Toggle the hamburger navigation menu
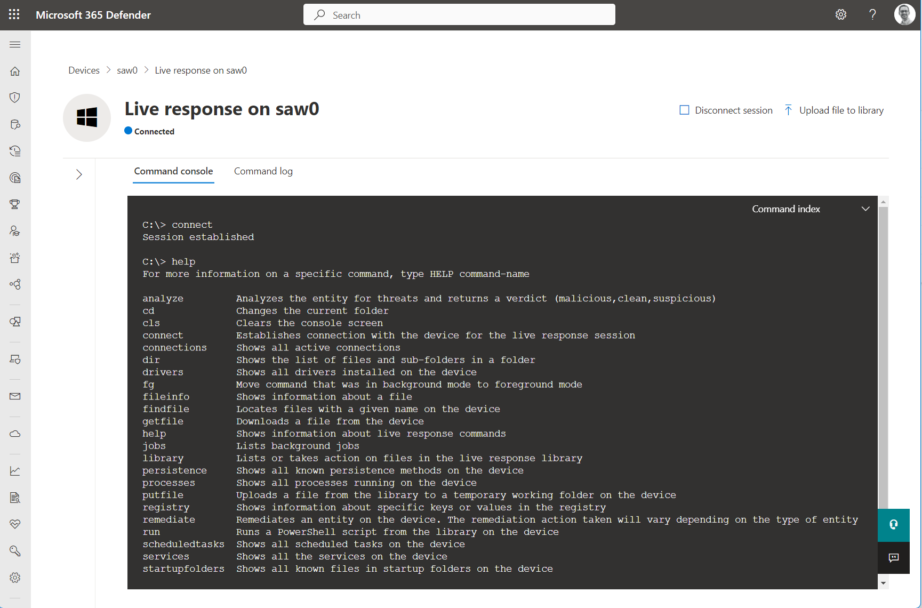The height and width of the screenshot is (608, 922). point(15,44)
